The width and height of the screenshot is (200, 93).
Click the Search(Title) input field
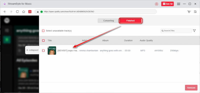(x=176, y=31)
